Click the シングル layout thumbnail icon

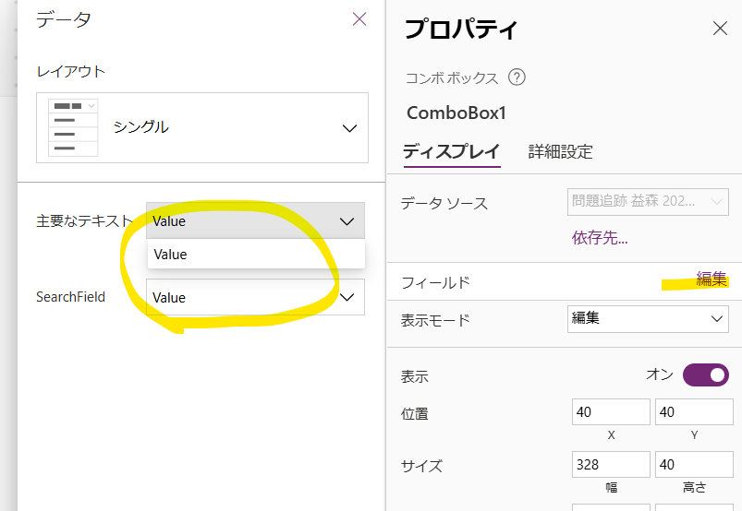[73, 127]
